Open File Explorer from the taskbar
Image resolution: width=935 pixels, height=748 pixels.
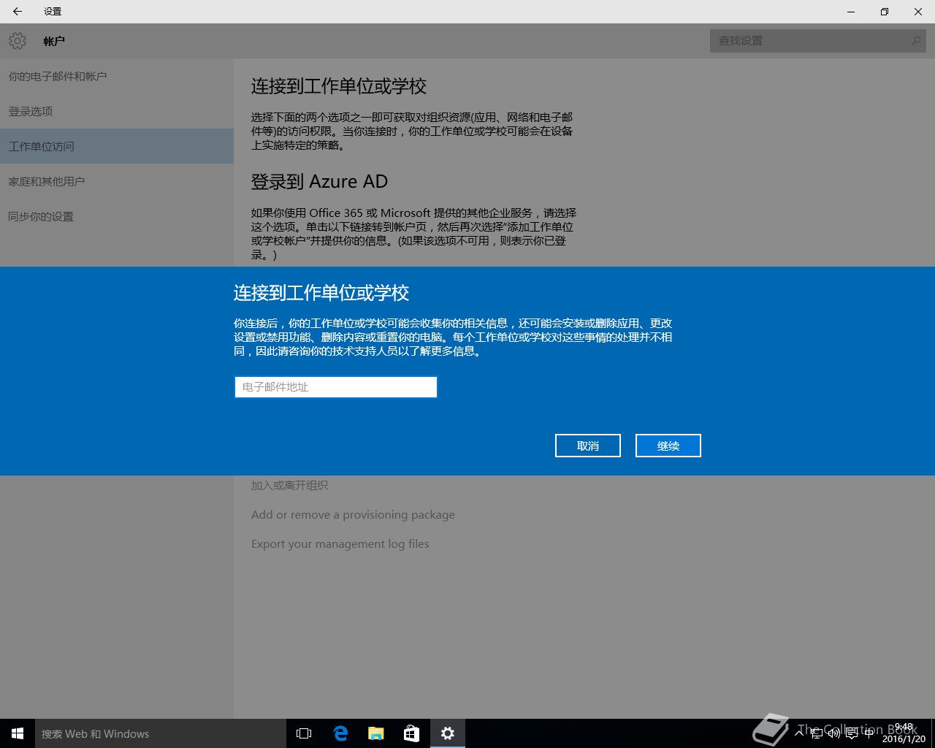click(375, 733)
